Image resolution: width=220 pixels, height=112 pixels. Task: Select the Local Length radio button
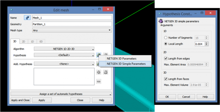(x=166, y=44)
